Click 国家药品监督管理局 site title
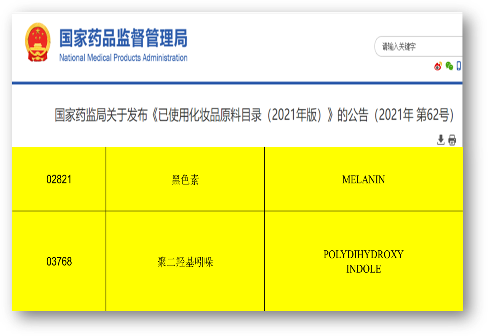The height and width of the screenshot is (336, 488). coord(123,38)
